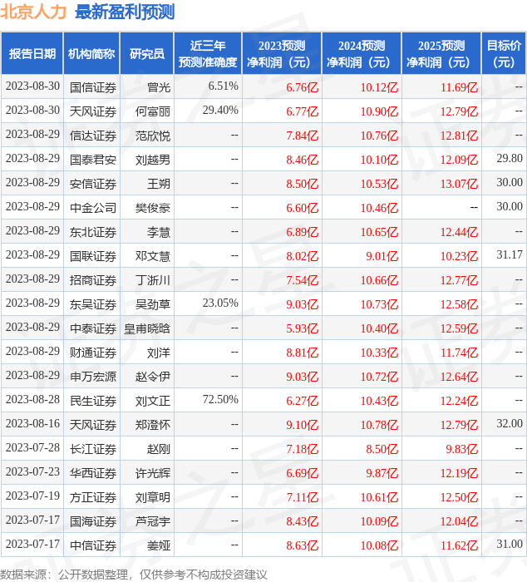The height and width of the screenshot is (582, 527).
Task: Select the 目标价 column header
Action: click(x=504, y=54)
